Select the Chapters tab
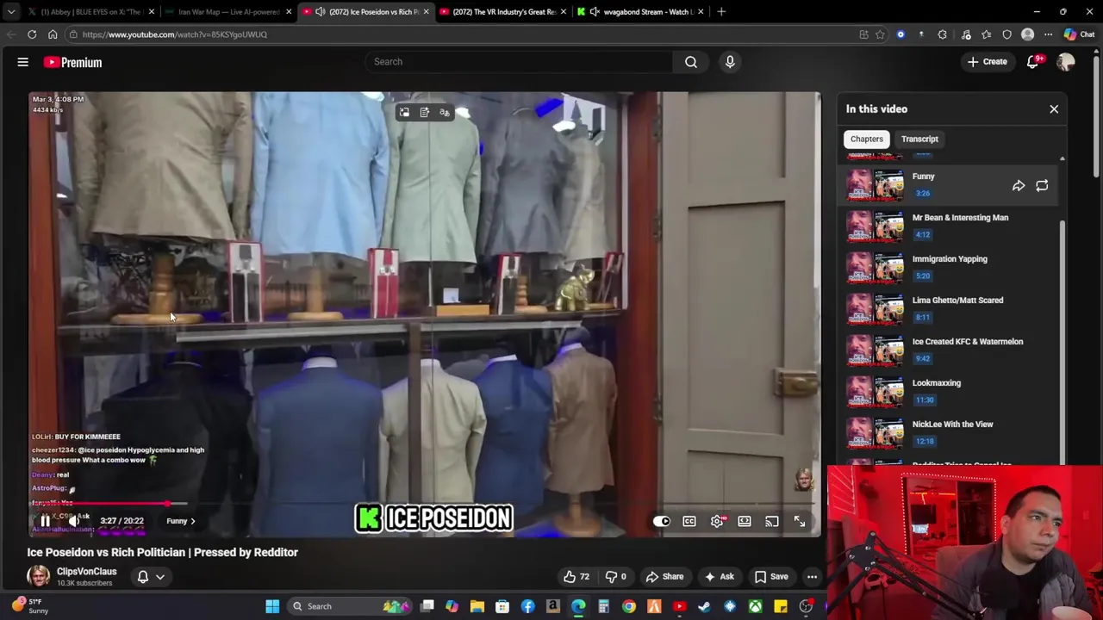 867,139
